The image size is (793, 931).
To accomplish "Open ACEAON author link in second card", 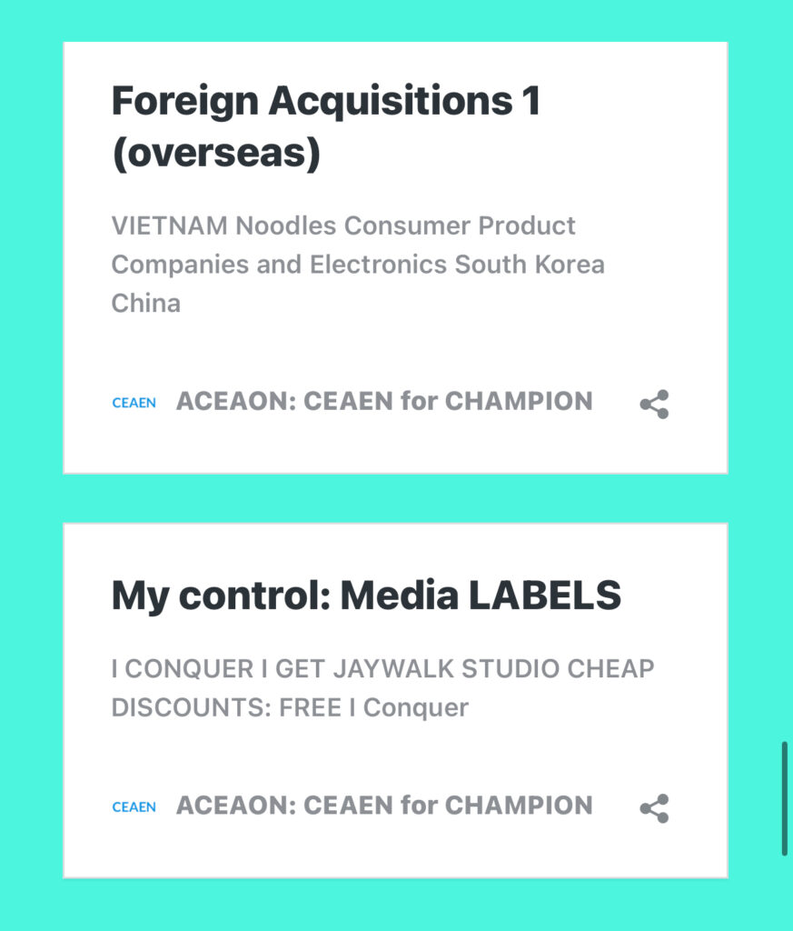I will (x=384, y=806).
